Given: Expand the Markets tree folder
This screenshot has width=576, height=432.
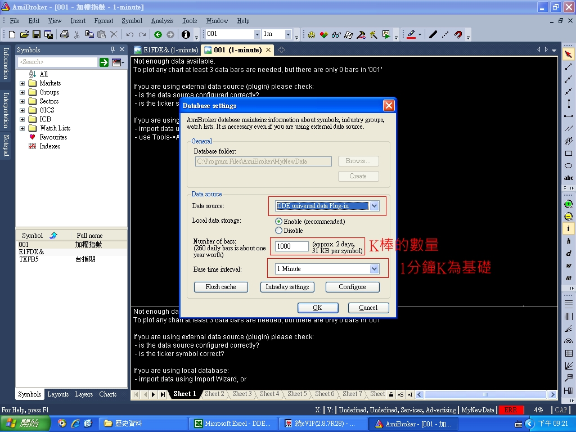Looking at the screenshot, I should [x=22, y=83].
